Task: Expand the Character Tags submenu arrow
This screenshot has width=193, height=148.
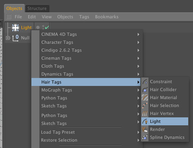Action: click(x=138, y=43)
